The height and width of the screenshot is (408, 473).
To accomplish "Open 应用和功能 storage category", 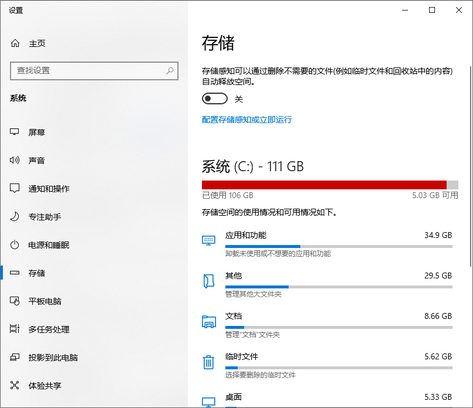I will [327, 244].
